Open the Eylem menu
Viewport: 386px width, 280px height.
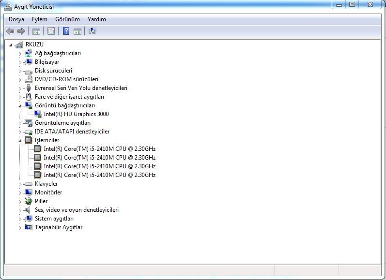40,19
